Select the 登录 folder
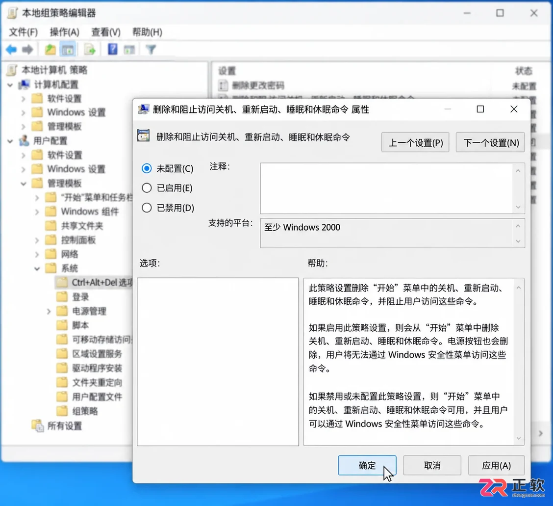The image size is (553, 506). click(x=80, y=297)
